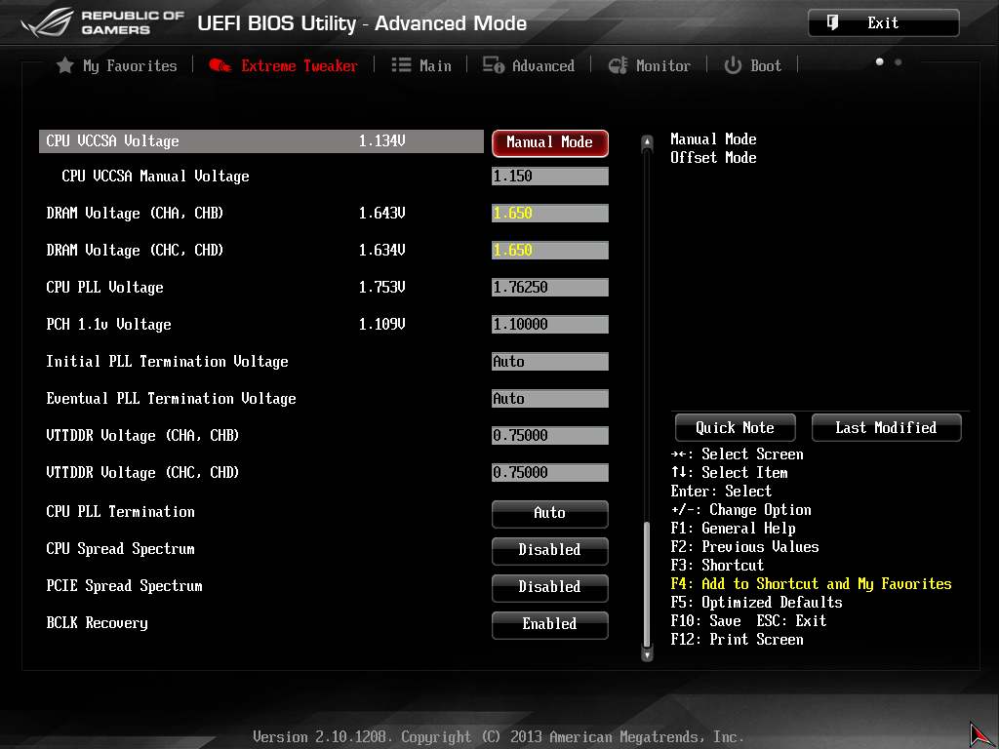Click the BCLK Recovery label

pyautogui.click(x=97, y=623)
